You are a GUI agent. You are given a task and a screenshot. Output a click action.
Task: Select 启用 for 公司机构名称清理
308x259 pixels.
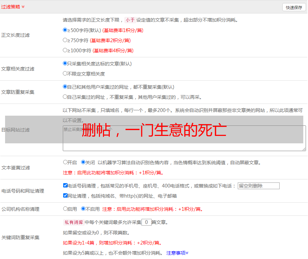pos(65,209)
